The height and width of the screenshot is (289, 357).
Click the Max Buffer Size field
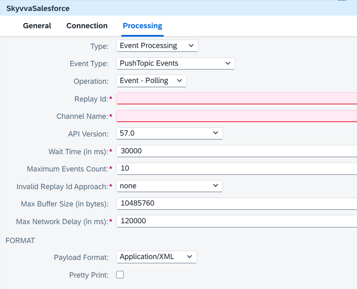pyautogui.click(x=237, y=203)
